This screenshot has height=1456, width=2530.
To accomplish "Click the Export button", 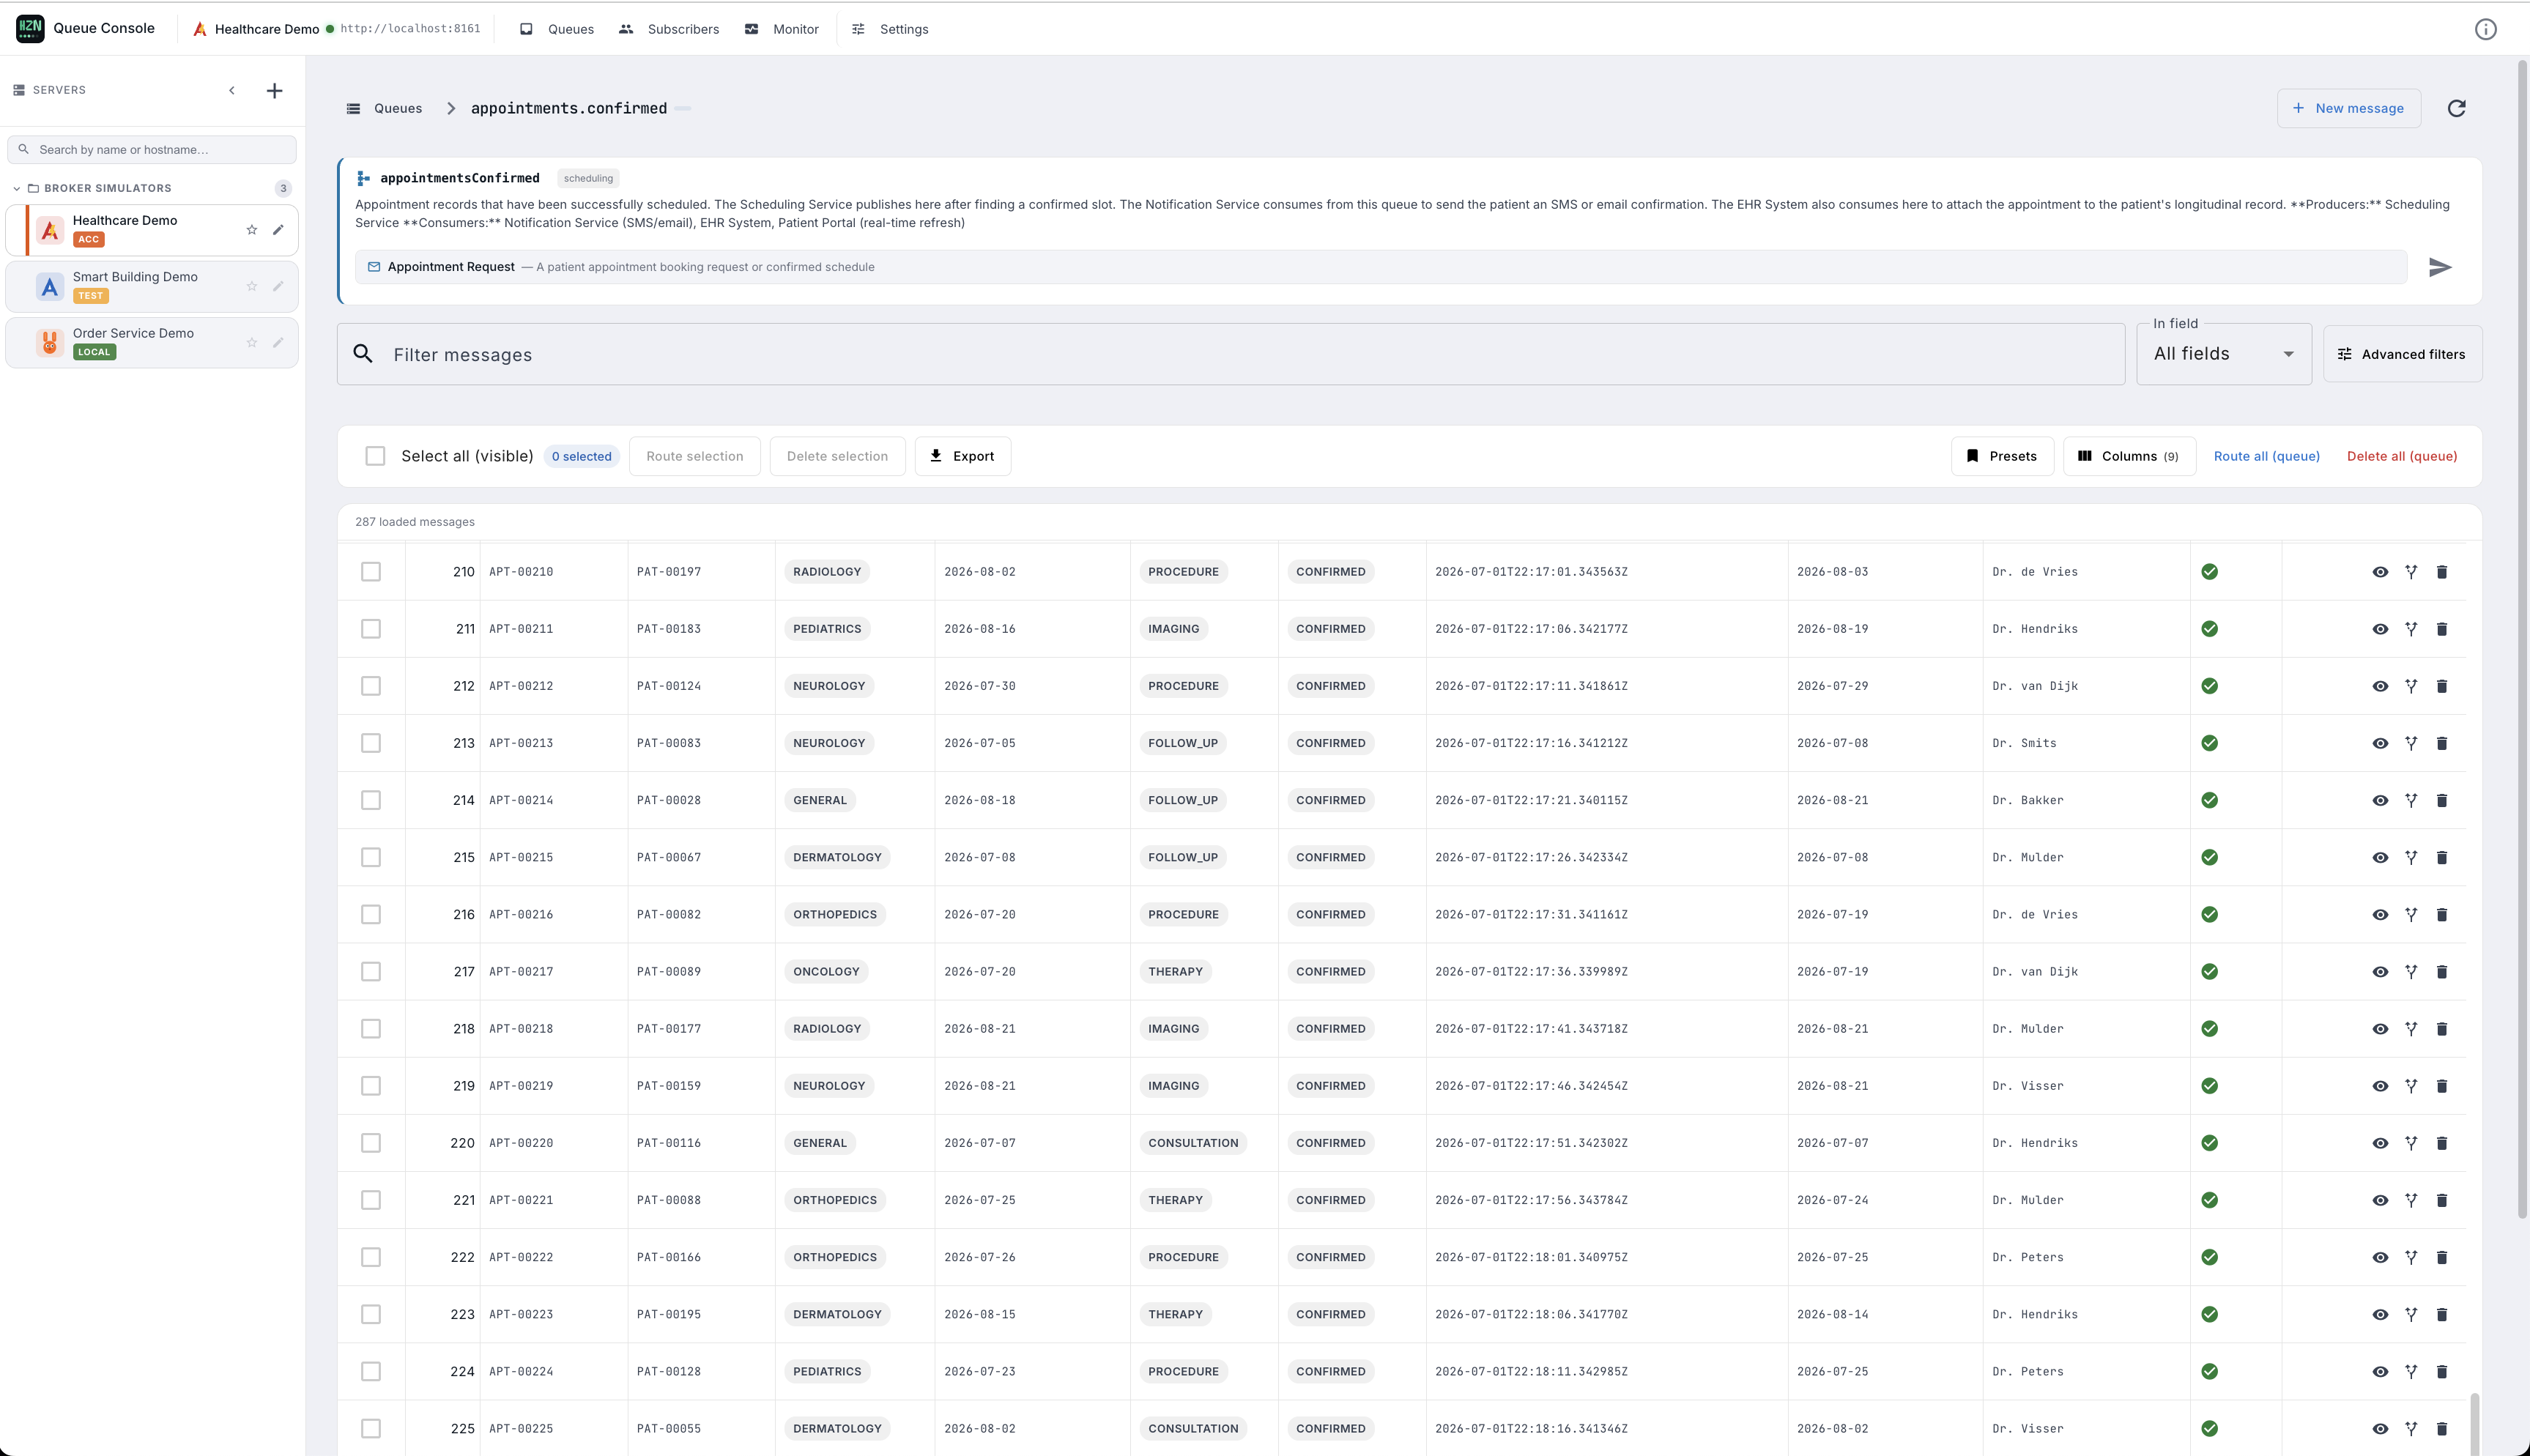I will pos(962,456).
